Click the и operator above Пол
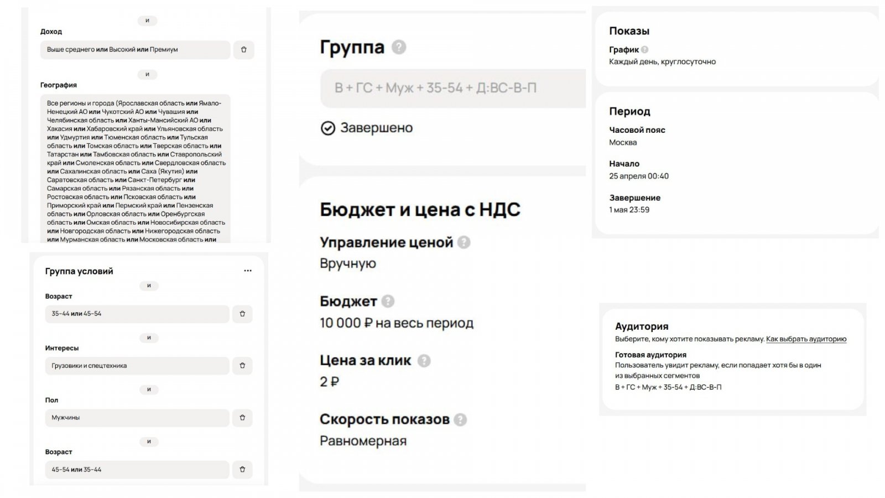This screenshot has height=498, width=885. 149,390
